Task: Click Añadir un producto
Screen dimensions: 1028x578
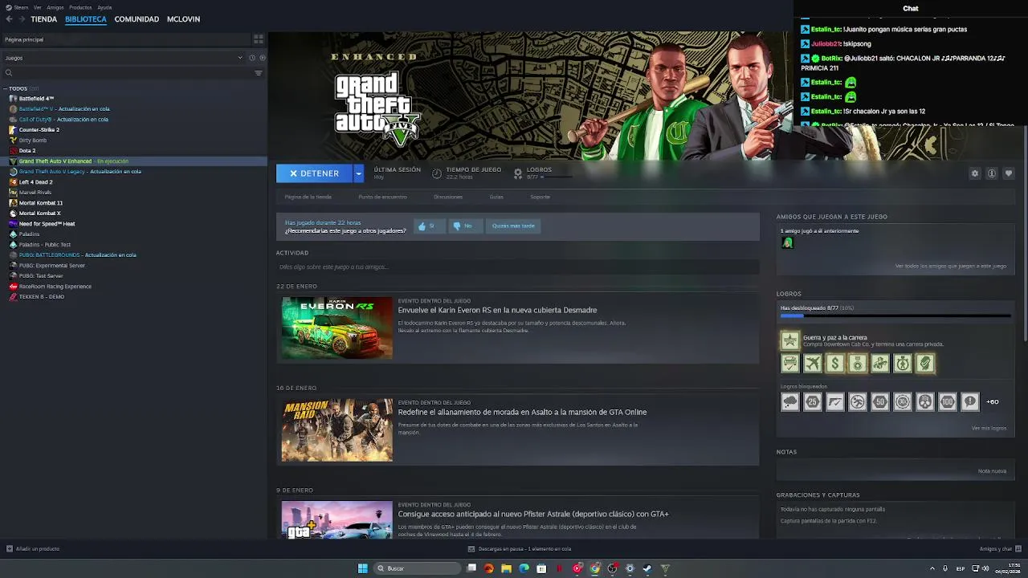Action: coord(33,549)
